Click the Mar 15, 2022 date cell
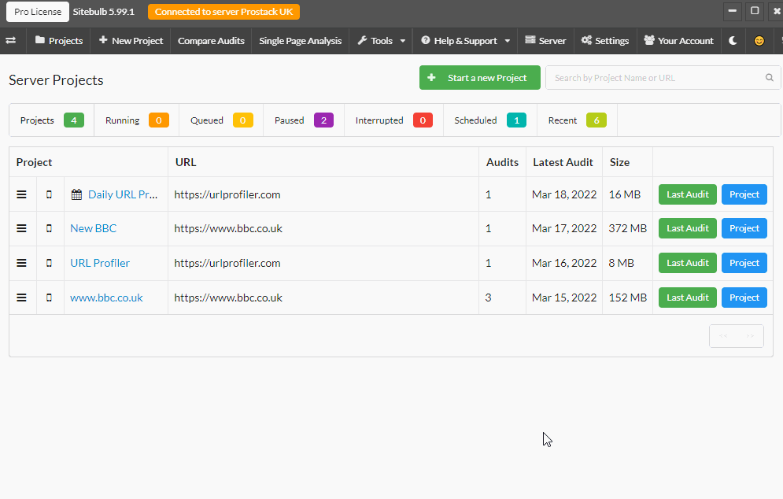Image resolution: width=783 pixels, height=499 pixels. [x=564, y=298]
